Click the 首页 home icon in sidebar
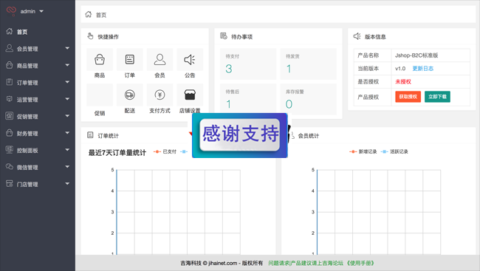480x271 pixels. 10,31
